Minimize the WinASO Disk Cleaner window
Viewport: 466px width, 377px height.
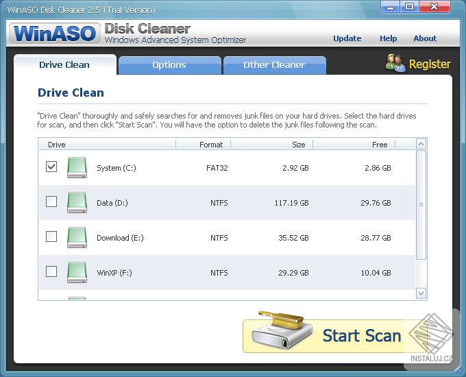[390, 7]
